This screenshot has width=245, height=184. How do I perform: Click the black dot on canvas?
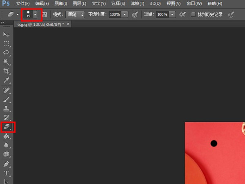click(x=214, y=144)
